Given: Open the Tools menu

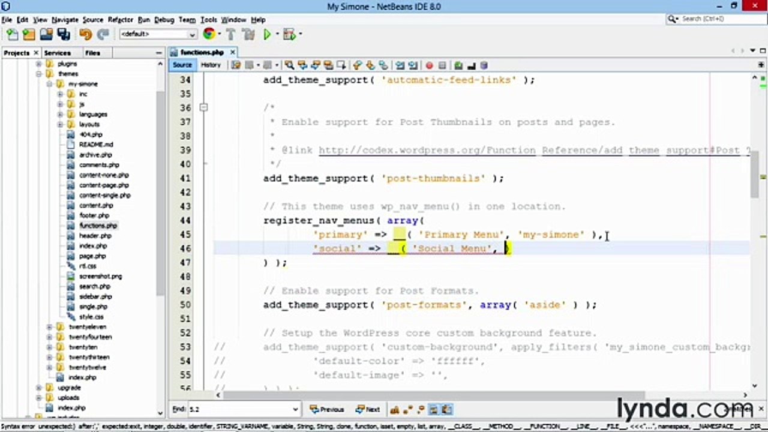Looking at the screenshot, I should pyautogui.click(x=208, y=20).
